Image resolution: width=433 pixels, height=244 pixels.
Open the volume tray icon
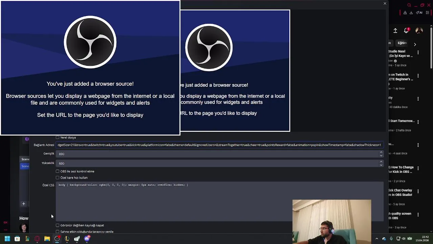[x=404, y=239]
